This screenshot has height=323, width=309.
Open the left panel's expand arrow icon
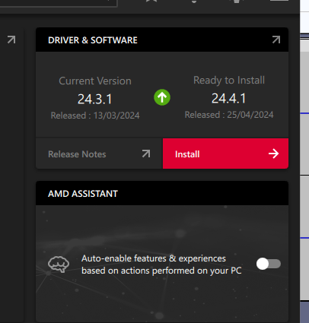11,40
